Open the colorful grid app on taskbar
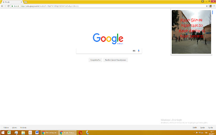 (x=30, y=133)
